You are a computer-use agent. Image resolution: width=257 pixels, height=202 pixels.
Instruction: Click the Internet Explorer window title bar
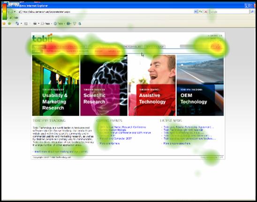tap(128, 6)
